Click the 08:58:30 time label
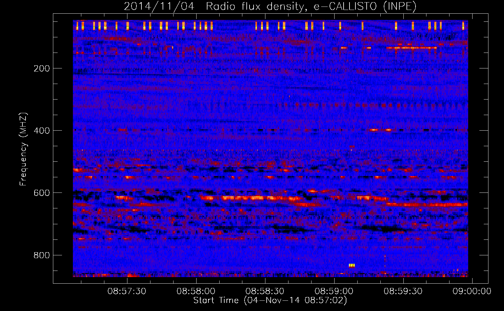This screenshot has height=311, width=504. [x=265, y=291]
